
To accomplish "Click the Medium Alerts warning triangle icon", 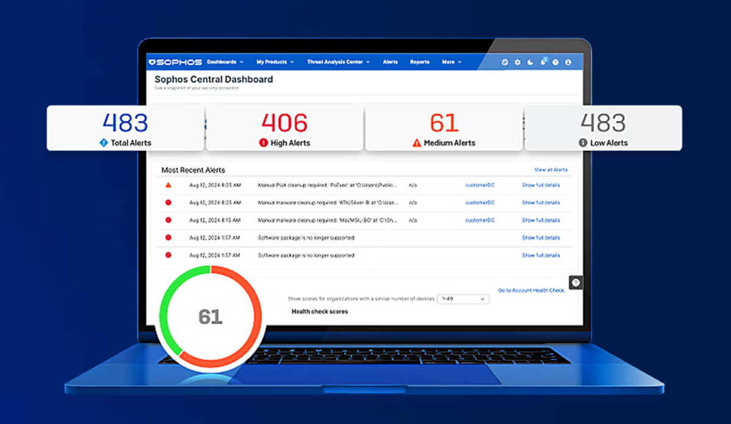I will [417, 143].
